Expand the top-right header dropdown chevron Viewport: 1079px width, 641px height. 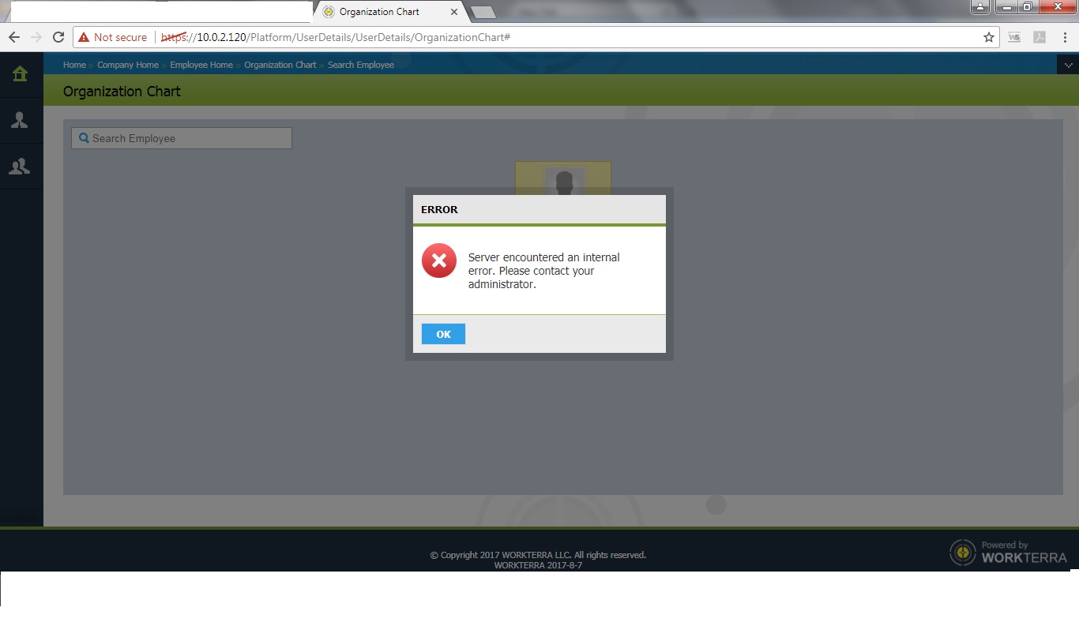[1068, 66]
